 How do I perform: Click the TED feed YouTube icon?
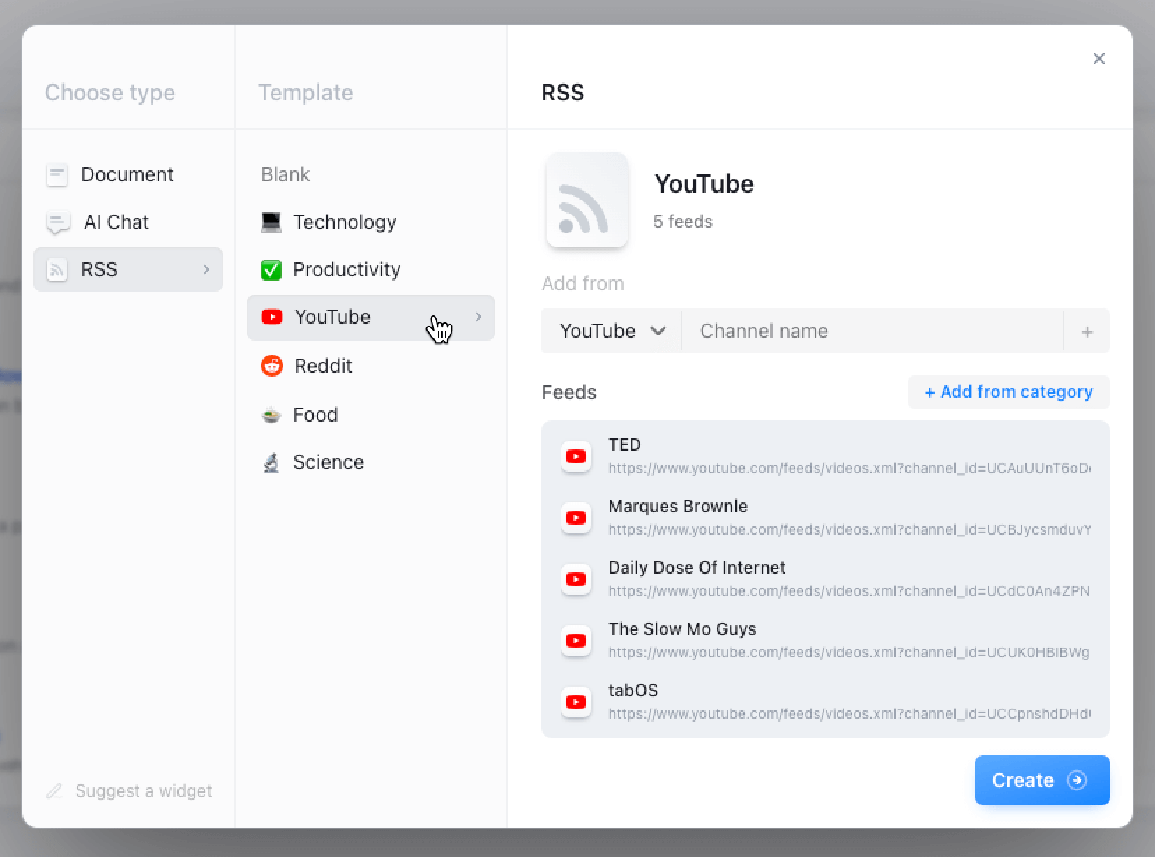tap(576, 456)
